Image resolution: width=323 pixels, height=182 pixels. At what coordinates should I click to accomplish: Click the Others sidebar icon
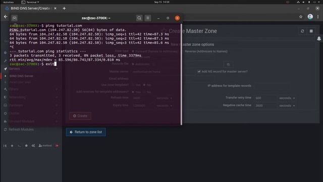(x=6, y=89)
